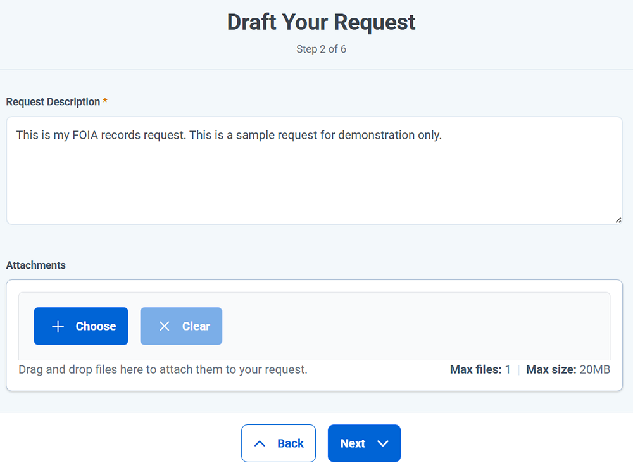Click the Draft Your Request title
The image size is (633, 470).
point(321,22)
